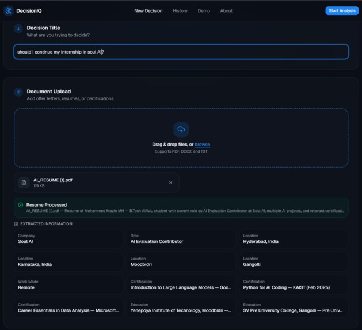This screenshot has height=330, width=362.
Task: Remove the AI_RESUME (1).pdf file
Action: click(170, 183)
